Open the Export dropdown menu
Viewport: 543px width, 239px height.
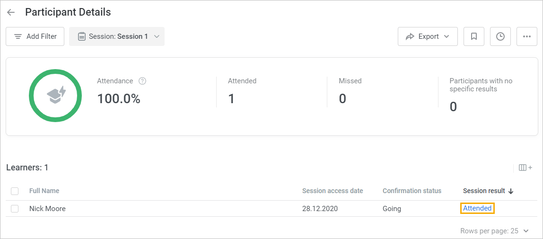tap(428, 36)
